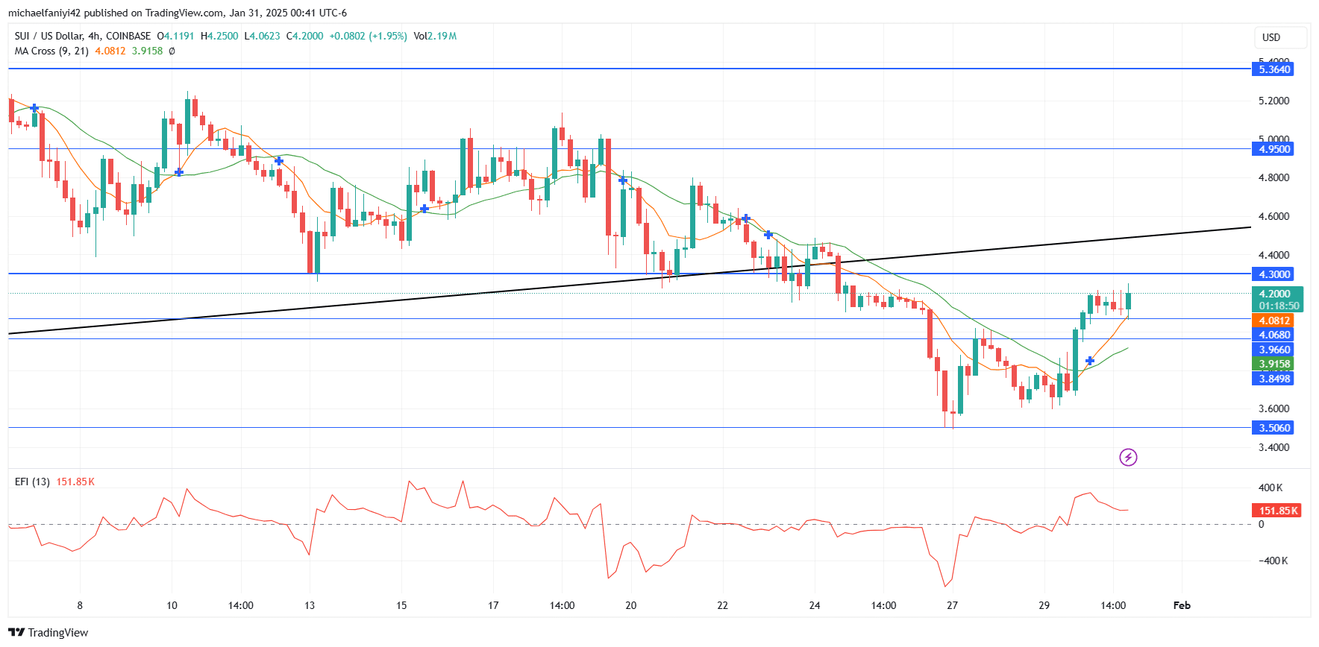Click the 151.85K value next to EFI (13)
The width and height of the screenshot is (1319, 647).
pyautogui.click(x=75, y=482)
